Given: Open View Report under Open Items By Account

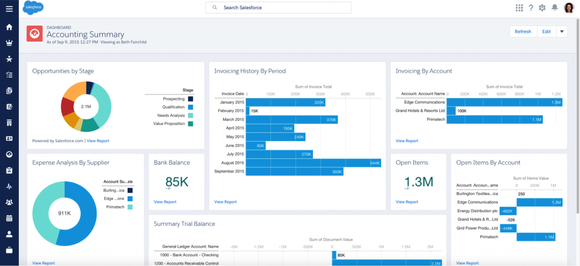Looking at the screenshot, I should click(468, 263).
